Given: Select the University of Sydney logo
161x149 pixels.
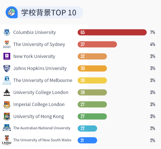Looking at the screenshot, I should click(7, 44).
